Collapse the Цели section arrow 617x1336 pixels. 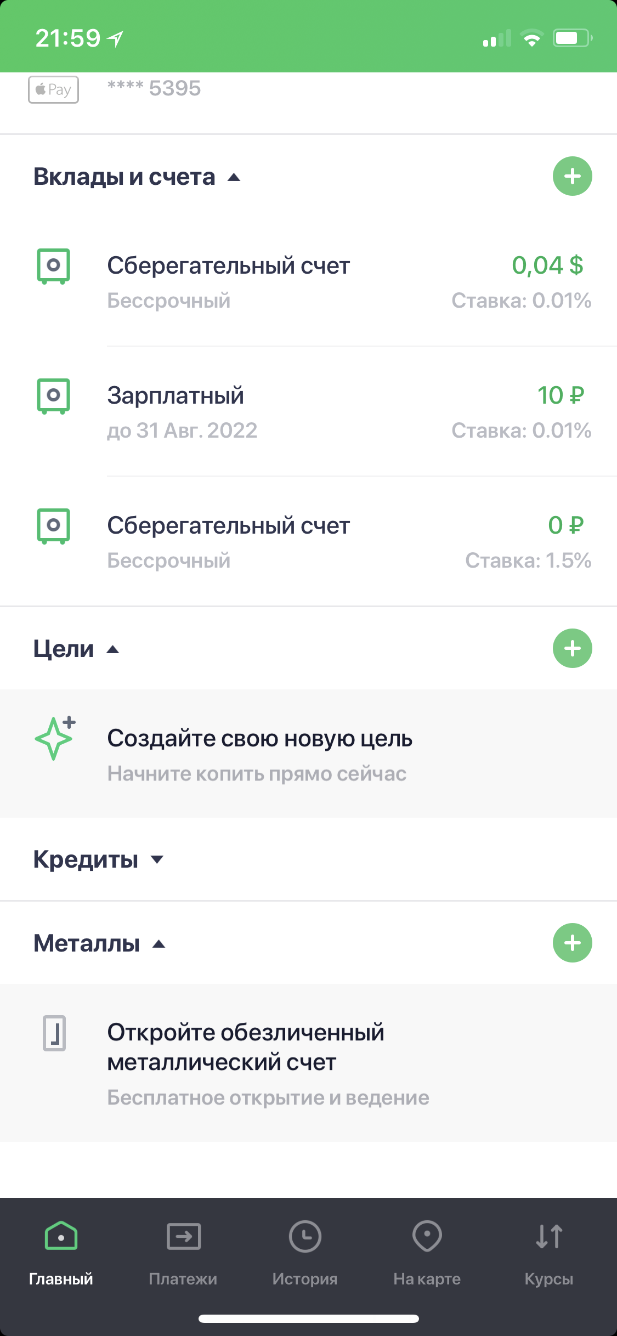pyautogui.click(x=113, y=649)
